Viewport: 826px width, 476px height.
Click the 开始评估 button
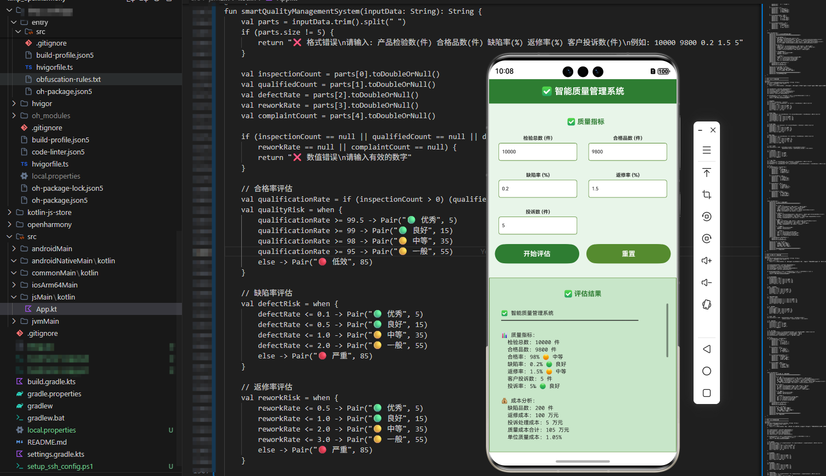(537, 253)
